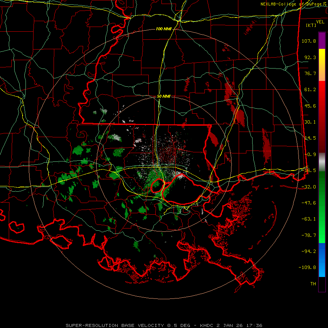Viewport: 328px width, 328px height.
Task: Click the 50 NMI range ring label
Action: click(164, 97)
